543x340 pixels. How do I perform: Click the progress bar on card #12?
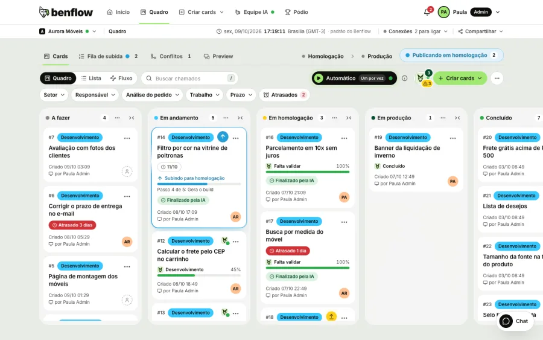(x=199, y=275)
